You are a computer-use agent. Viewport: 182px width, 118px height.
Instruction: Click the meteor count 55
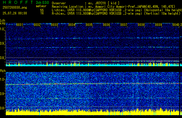point(42,10)
